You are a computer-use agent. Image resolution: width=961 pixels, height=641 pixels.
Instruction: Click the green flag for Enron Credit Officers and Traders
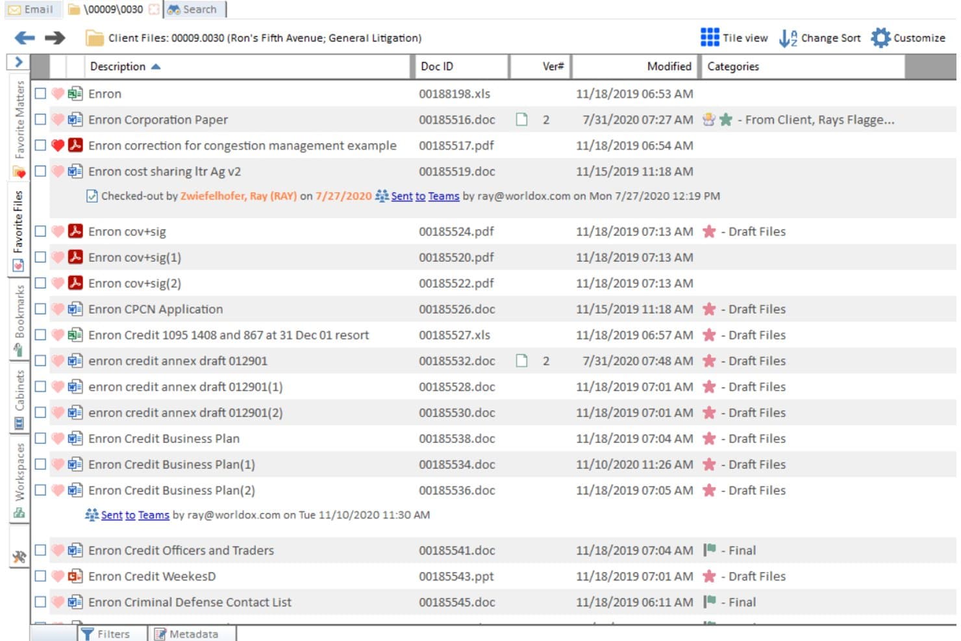(709, 550)
